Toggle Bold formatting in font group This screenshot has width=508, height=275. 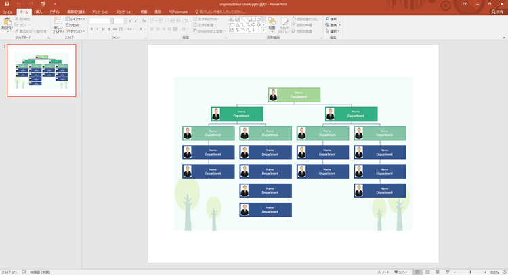coord(91,30)
